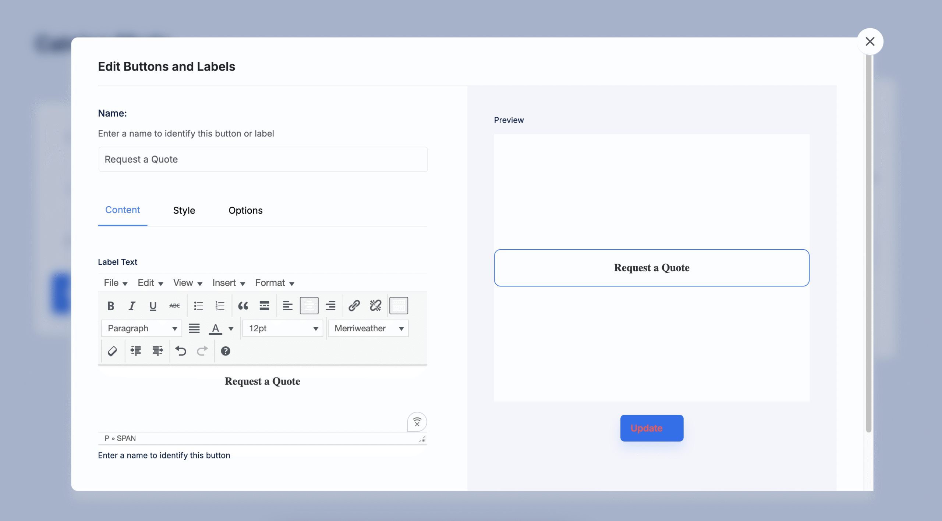This screenshot has height=521, width=942.
Task: Apply blockquote formatting
Action: [243, 306]
